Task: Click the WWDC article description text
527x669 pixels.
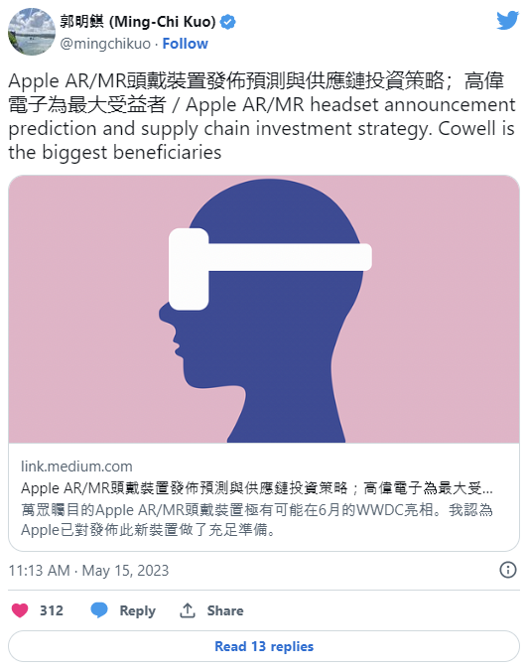Action: coord(257,520)
